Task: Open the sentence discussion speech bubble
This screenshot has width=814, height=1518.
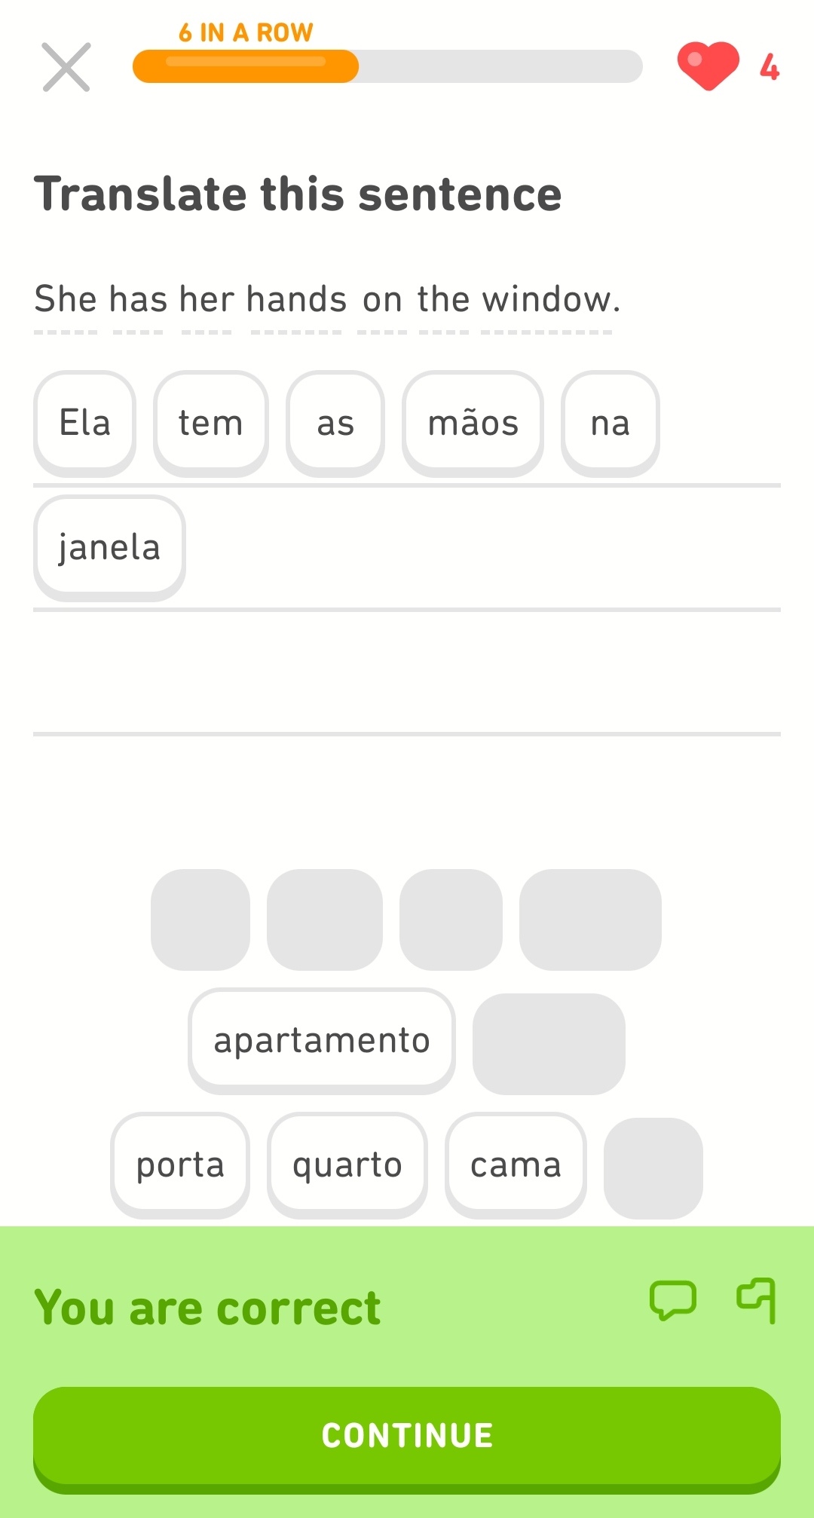Action: point(672,1300)
